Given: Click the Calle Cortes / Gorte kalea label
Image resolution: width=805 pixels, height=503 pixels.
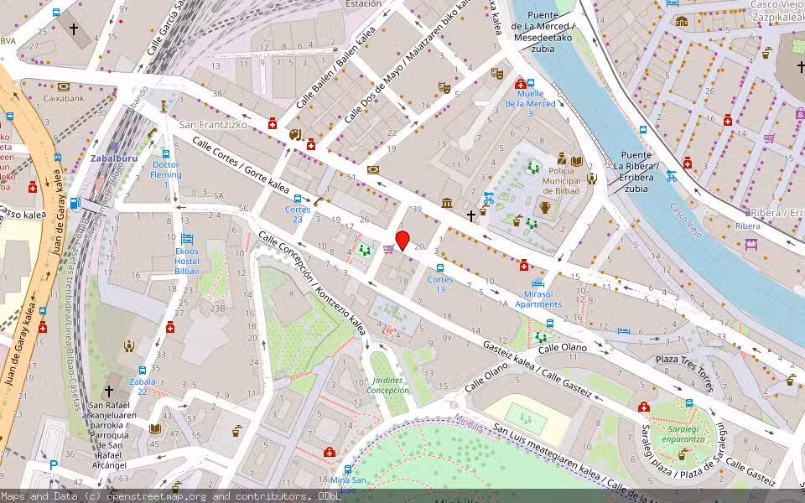Looking at the screenshot, I should tap(241, 165).
